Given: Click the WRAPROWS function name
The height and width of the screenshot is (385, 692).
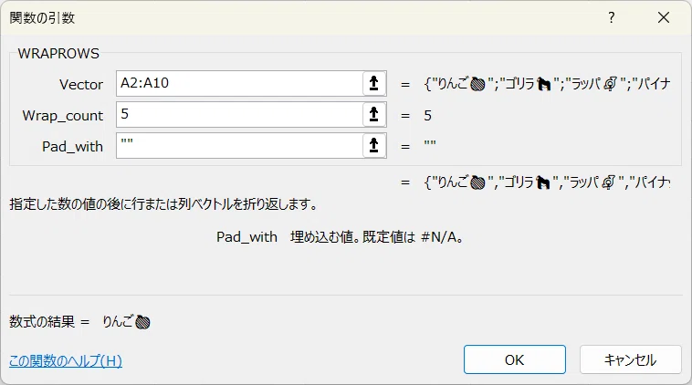Looking at the screenshot, I should [x=58, y=53].
